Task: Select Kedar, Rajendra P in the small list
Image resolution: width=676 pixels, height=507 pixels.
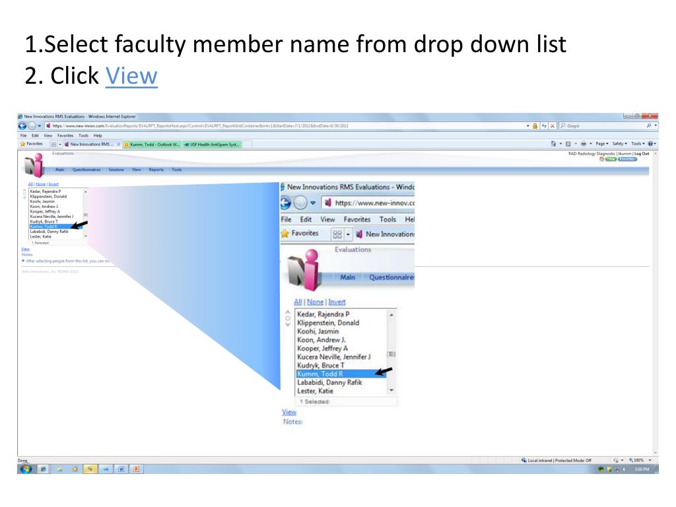Action: (x=55, y=191)
